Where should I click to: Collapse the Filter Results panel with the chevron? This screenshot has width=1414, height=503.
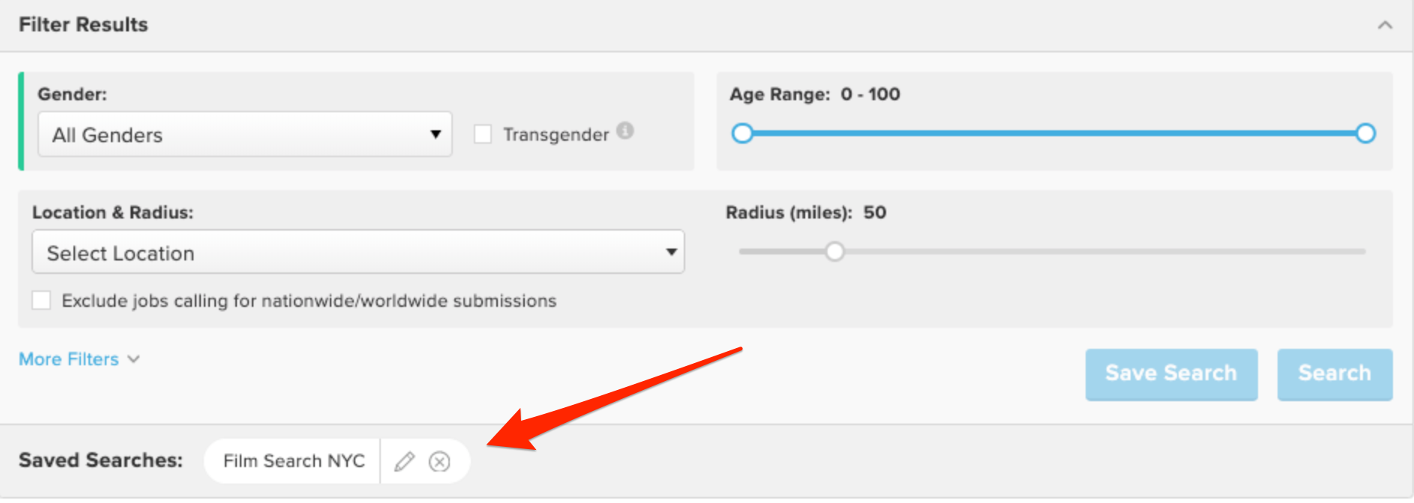pos(1384,25)
